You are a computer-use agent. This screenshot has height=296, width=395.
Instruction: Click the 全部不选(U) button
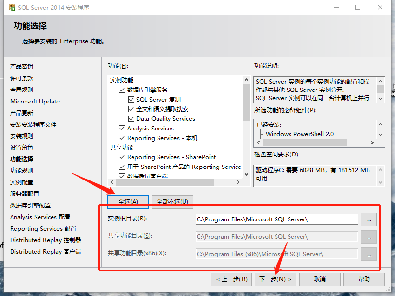(x=172, y=202)
